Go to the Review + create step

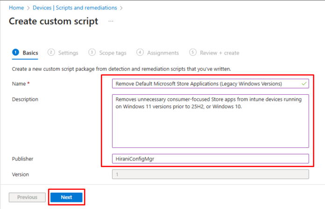point(214,53)
